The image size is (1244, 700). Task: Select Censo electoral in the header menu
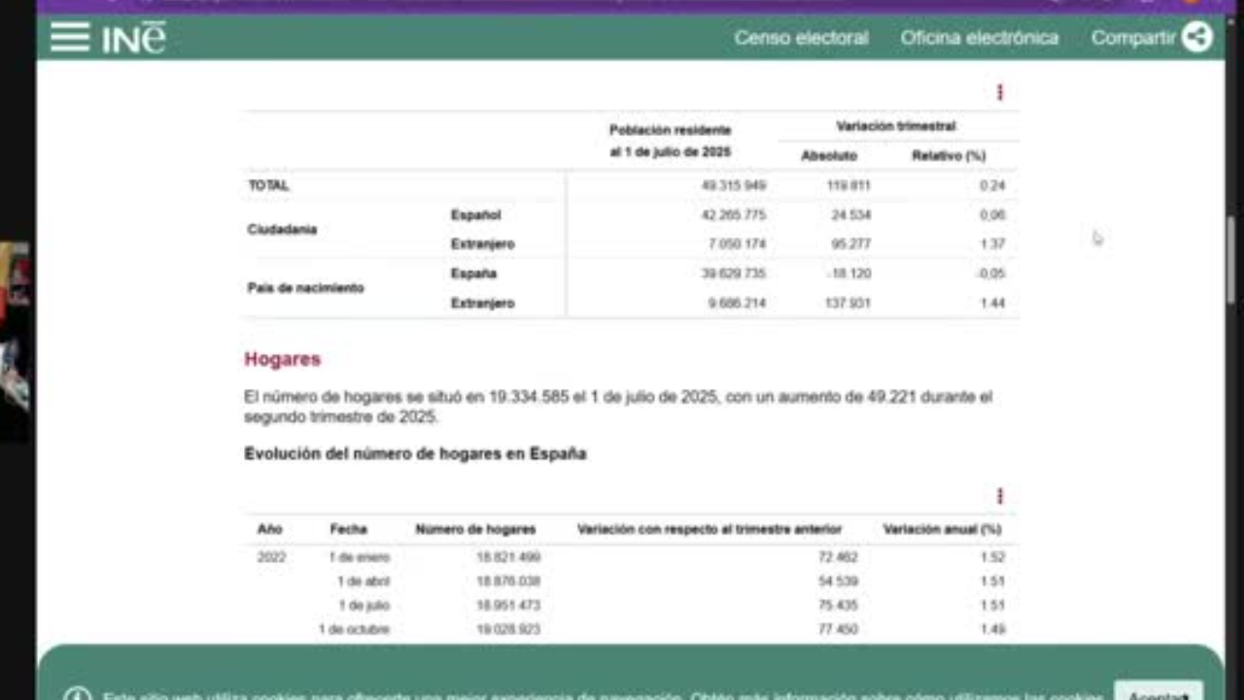coord(801,37)
